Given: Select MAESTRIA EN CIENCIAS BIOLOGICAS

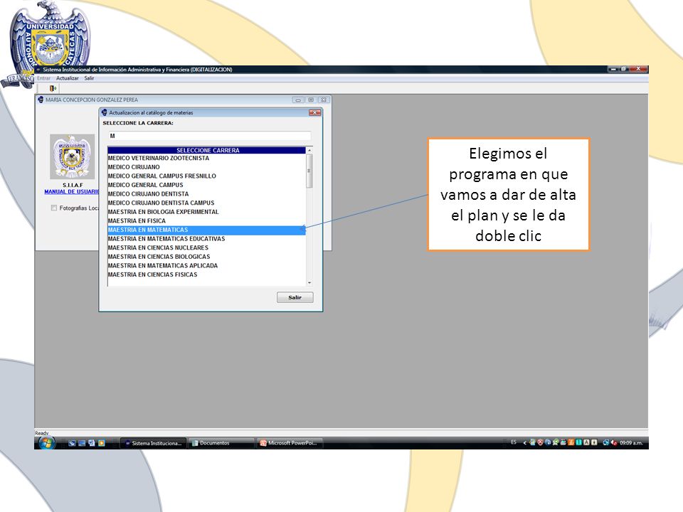Looking at the screenshot, I should 207,257.
